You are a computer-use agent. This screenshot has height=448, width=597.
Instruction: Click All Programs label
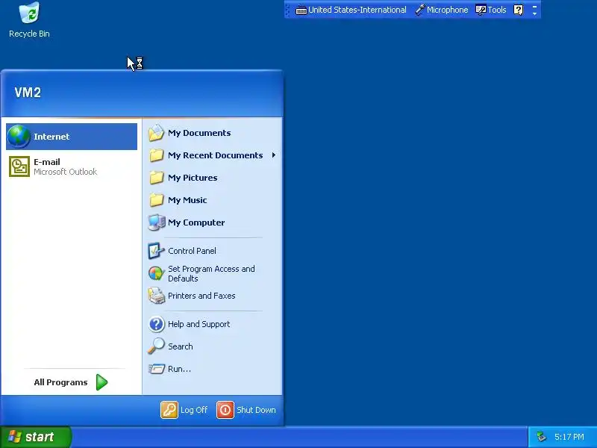60,382
